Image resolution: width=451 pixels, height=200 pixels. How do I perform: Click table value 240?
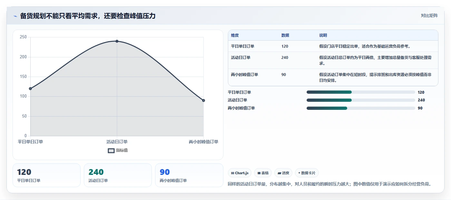[285, 58]
